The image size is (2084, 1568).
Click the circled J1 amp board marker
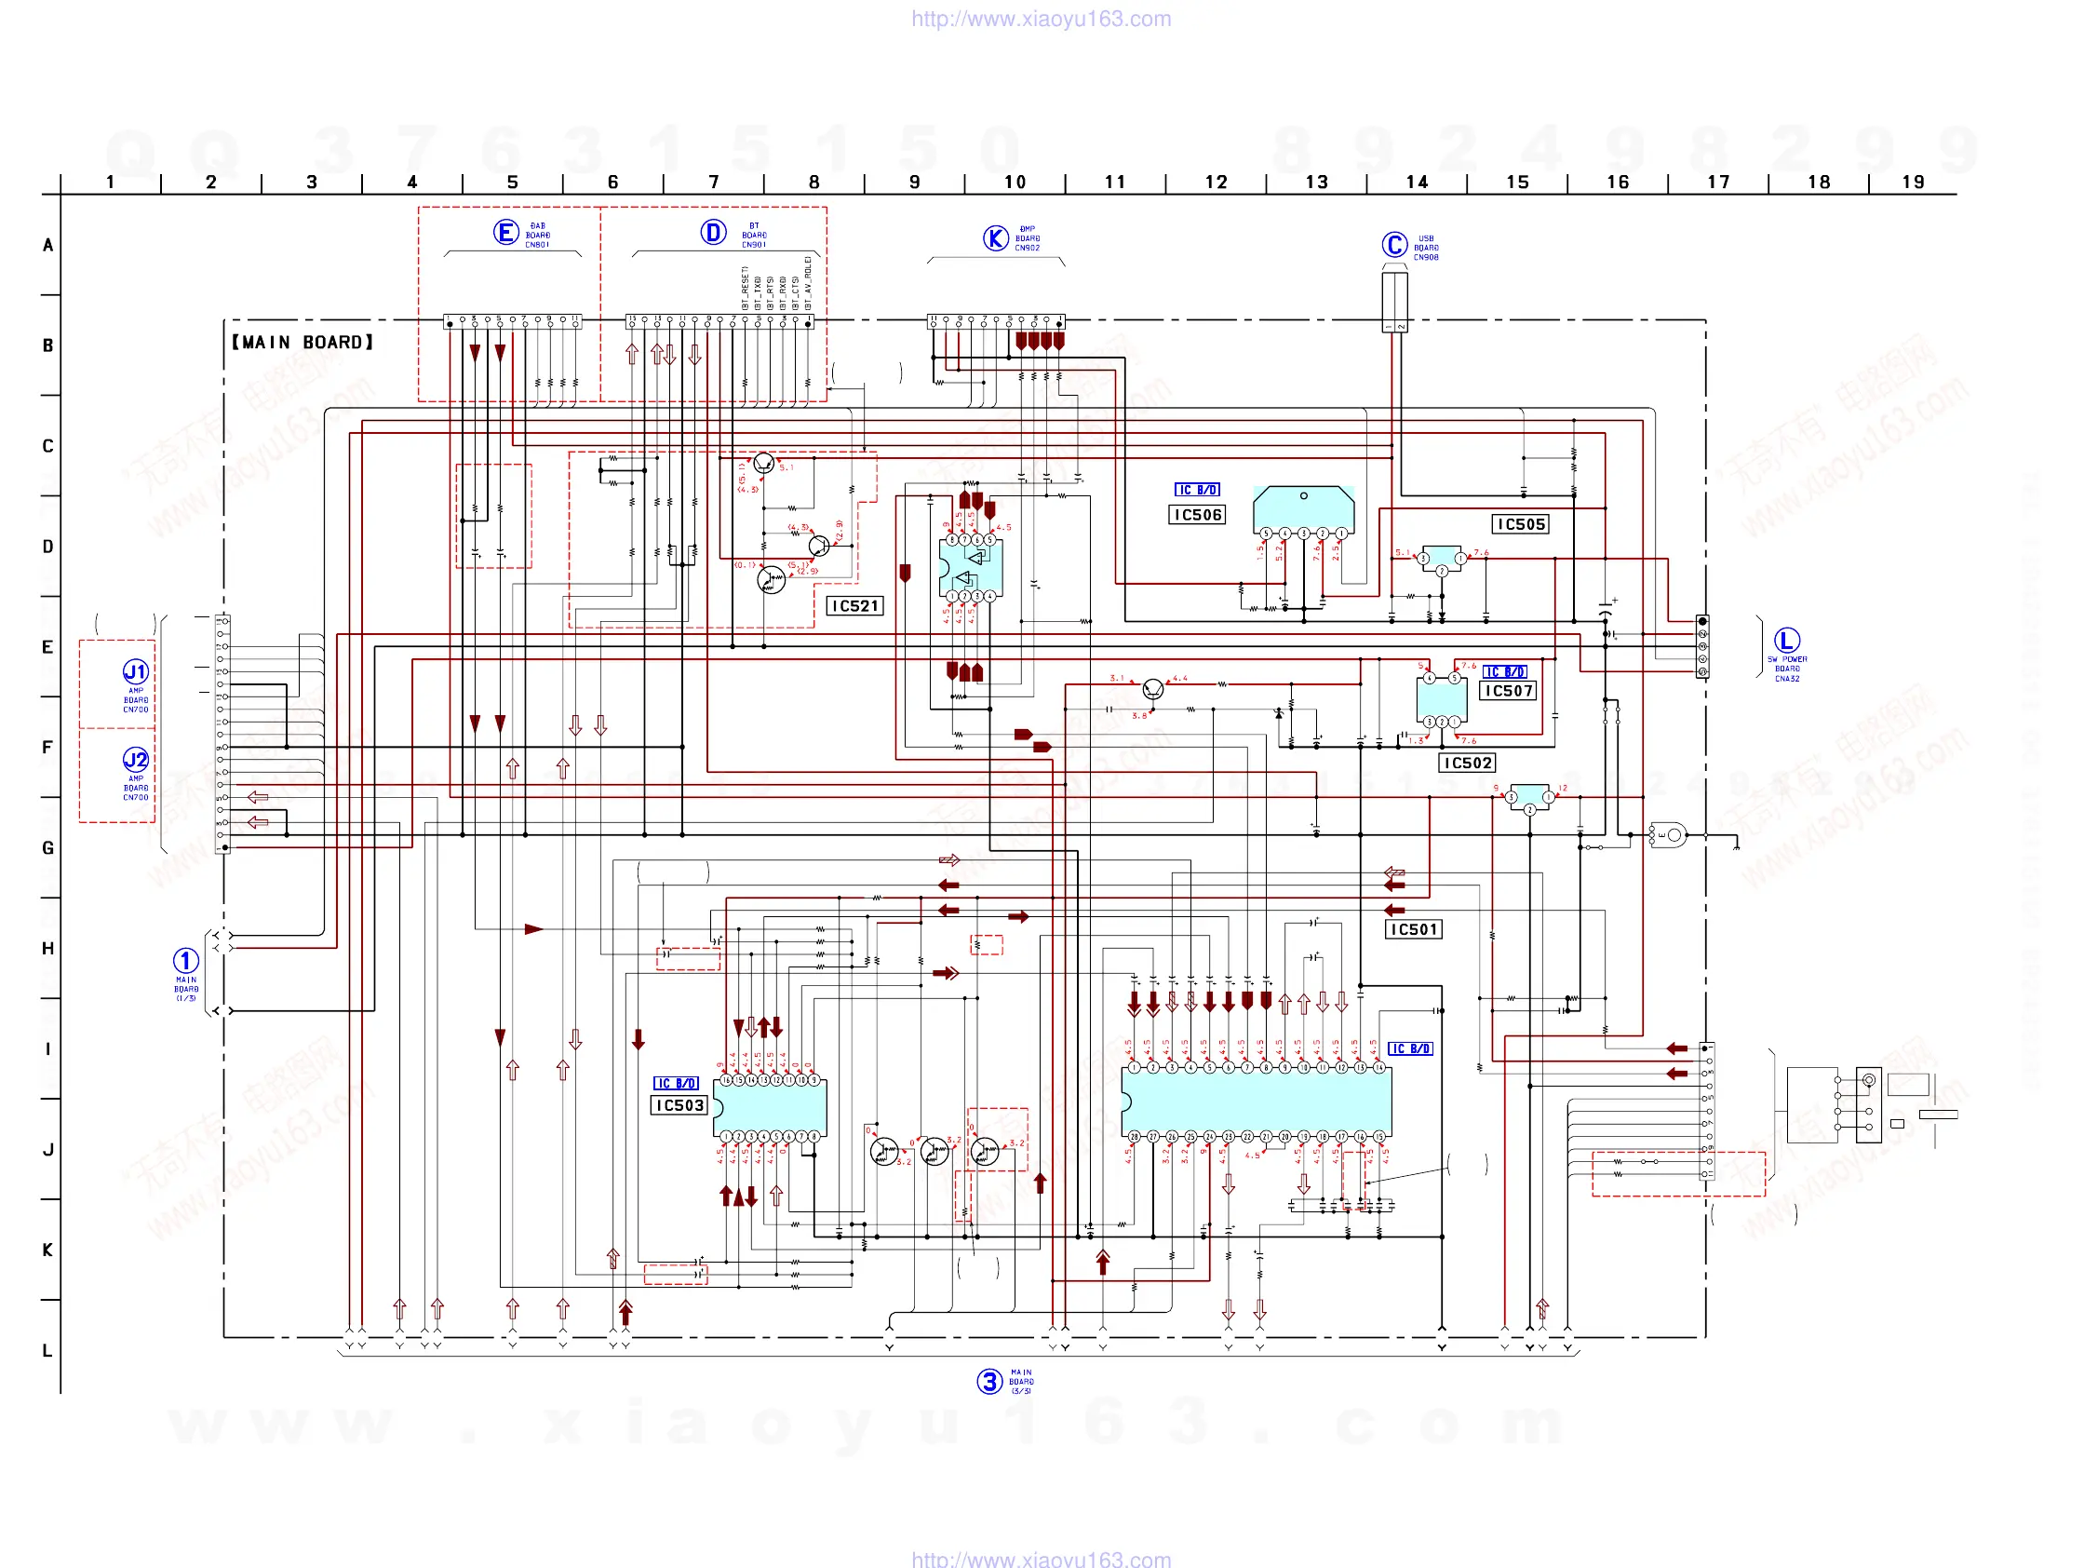click(x=136, y=671)
